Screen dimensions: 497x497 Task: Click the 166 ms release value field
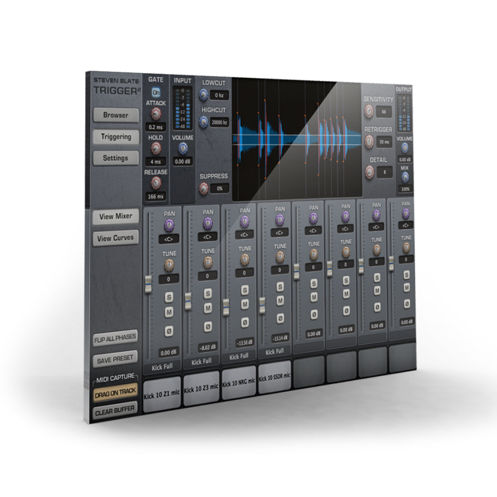point(156,196)
